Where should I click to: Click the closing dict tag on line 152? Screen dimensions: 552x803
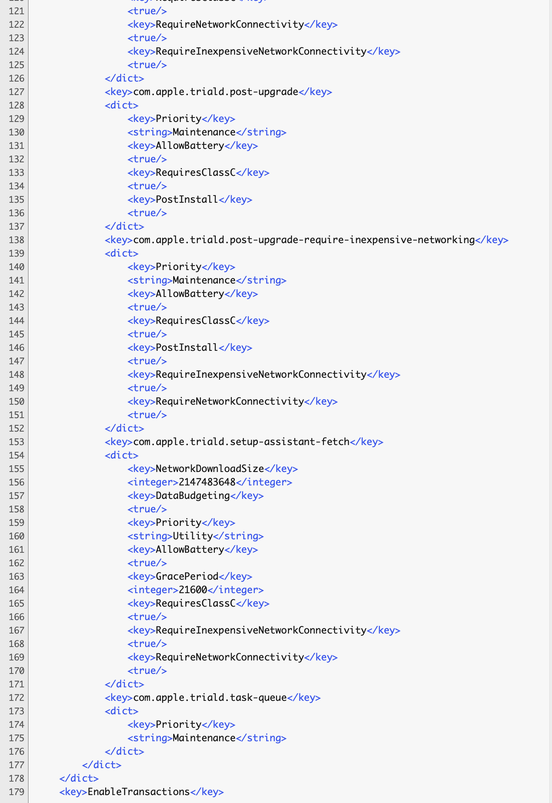(x=124, y=428)
